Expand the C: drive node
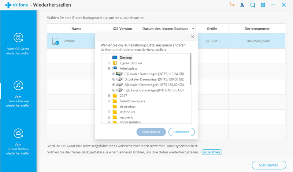 point(114,74)
